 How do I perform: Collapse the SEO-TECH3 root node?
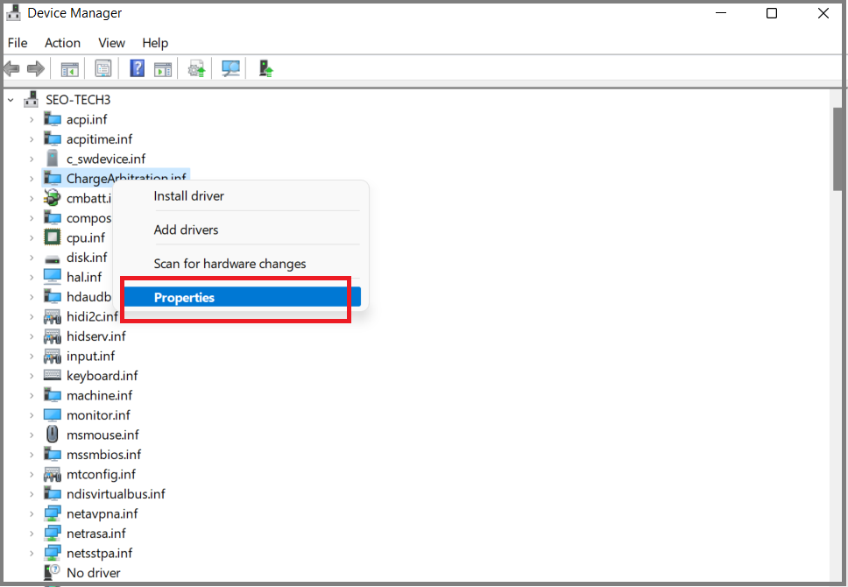[11, 100]
